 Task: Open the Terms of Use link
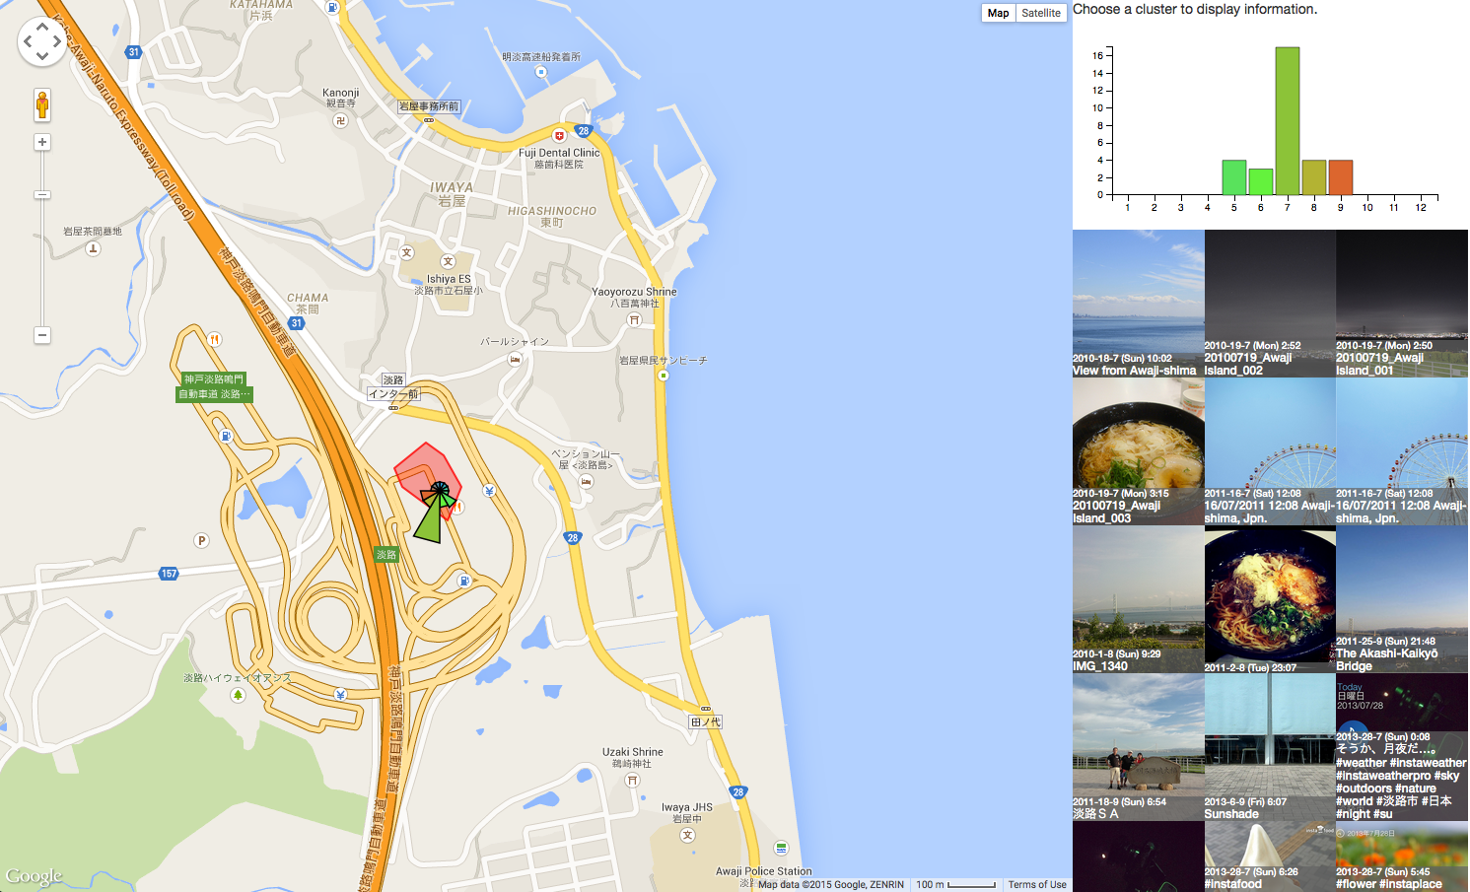click(1036, 884)
